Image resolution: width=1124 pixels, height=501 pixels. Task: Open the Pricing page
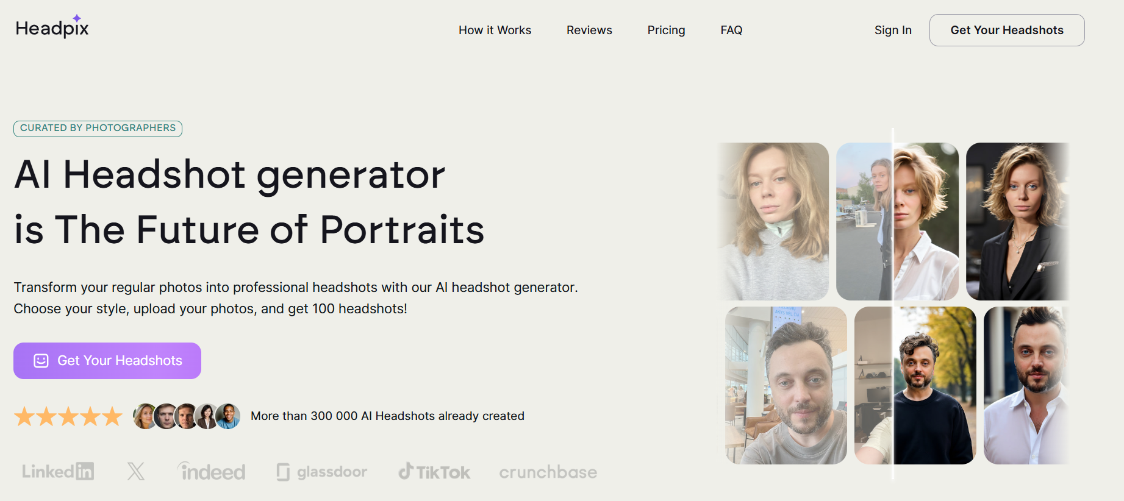[666, 30]
